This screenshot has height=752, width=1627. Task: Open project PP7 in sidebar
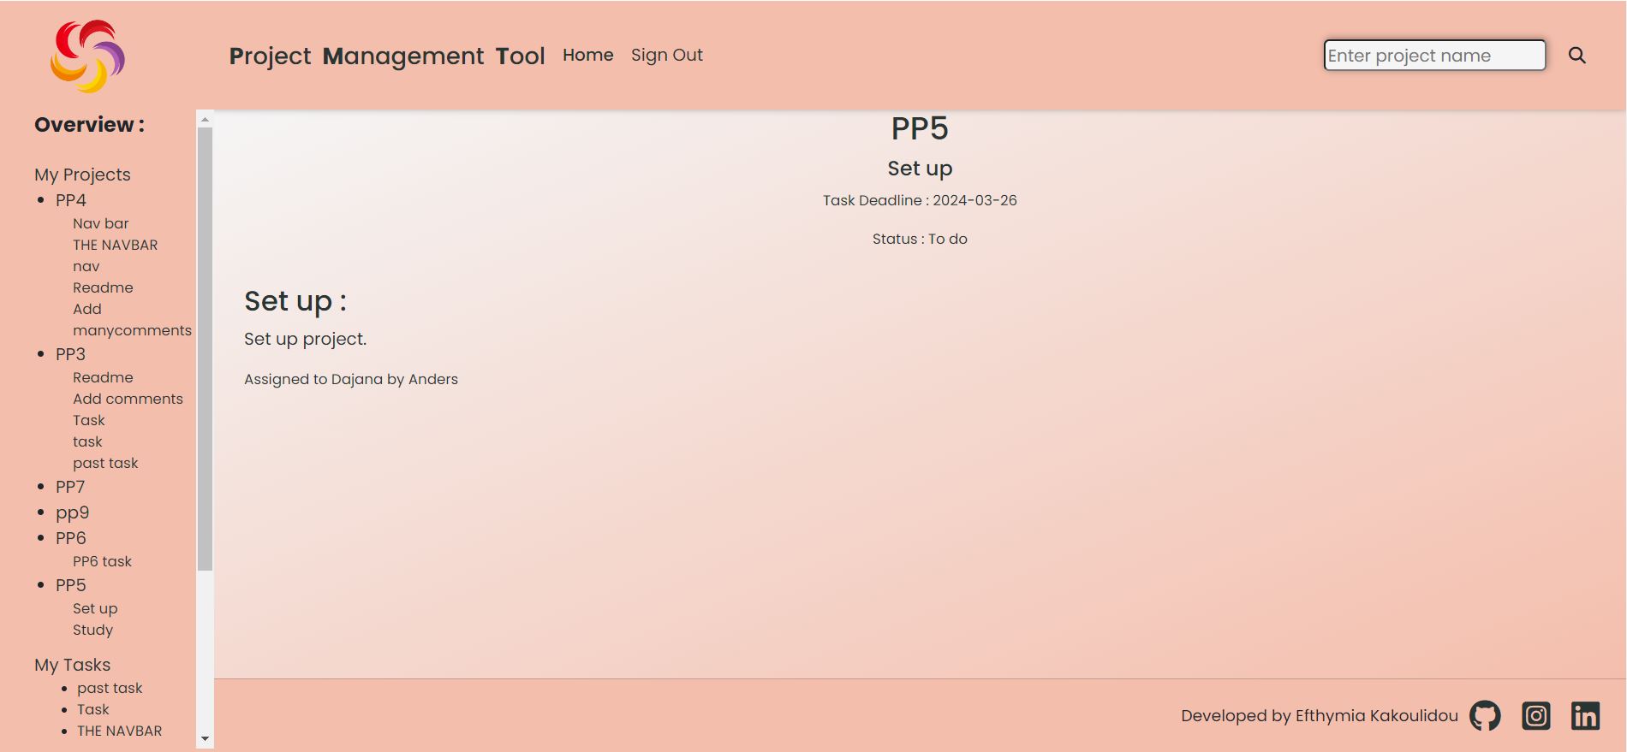(70, 487)
